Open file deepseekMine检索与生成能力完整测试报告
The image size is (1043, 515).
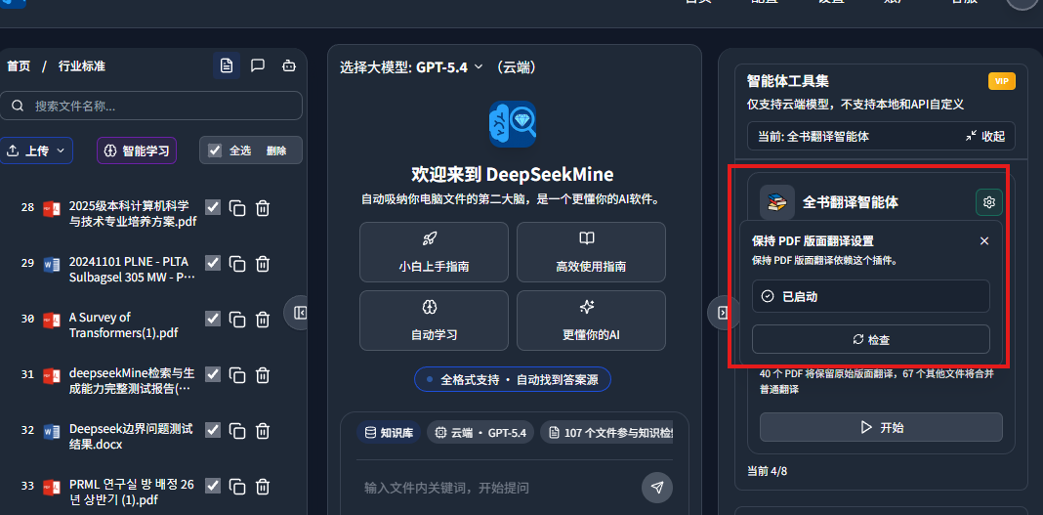(x=131, y=380)
